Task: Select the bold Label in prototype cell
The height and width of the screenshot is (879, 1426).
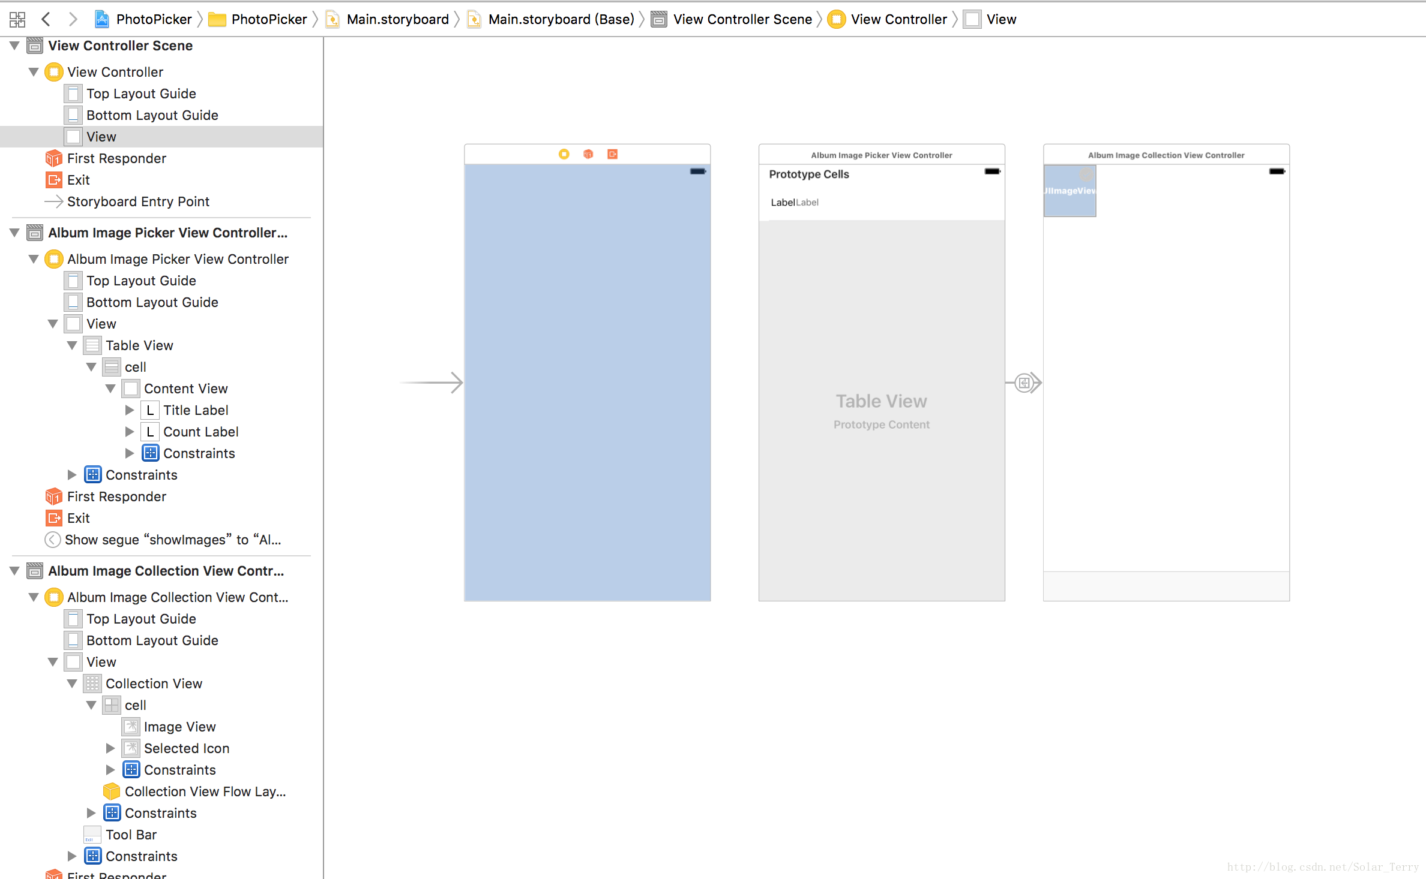Action: coord(783,203)
